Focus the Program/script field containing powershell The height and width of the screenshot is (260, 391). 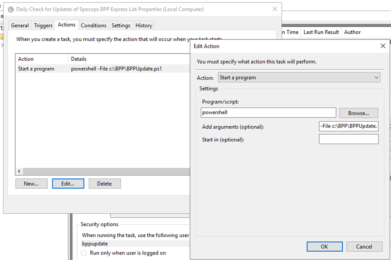click(268, 113)
